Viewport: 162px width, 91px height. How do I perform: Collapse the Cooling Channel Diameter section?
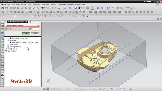click(x=39, y=25)
